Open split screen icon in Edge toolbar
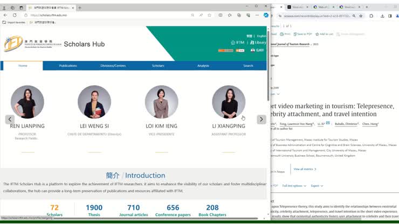The image size is (399, 224). tap(221, 15)
